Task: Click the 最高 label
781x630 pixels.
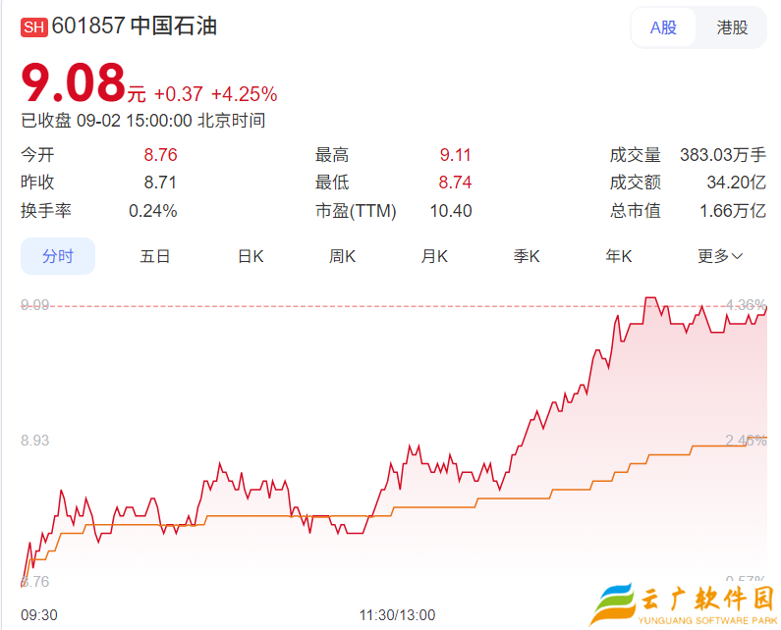Action: (332, 155)
